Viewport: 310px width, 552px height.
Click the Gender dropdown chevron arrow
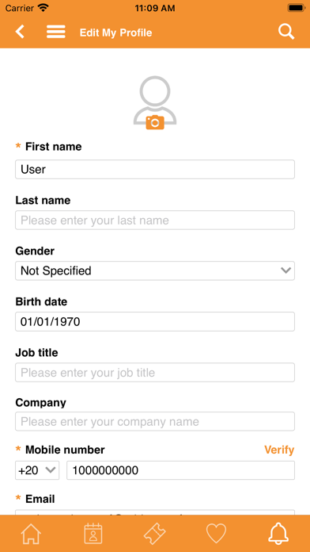286,270
